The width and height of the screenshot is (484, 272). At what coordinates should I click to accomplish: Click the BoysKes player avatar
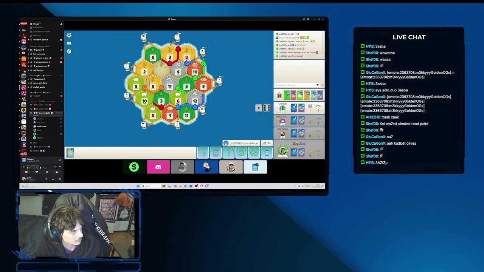(282, 150)
